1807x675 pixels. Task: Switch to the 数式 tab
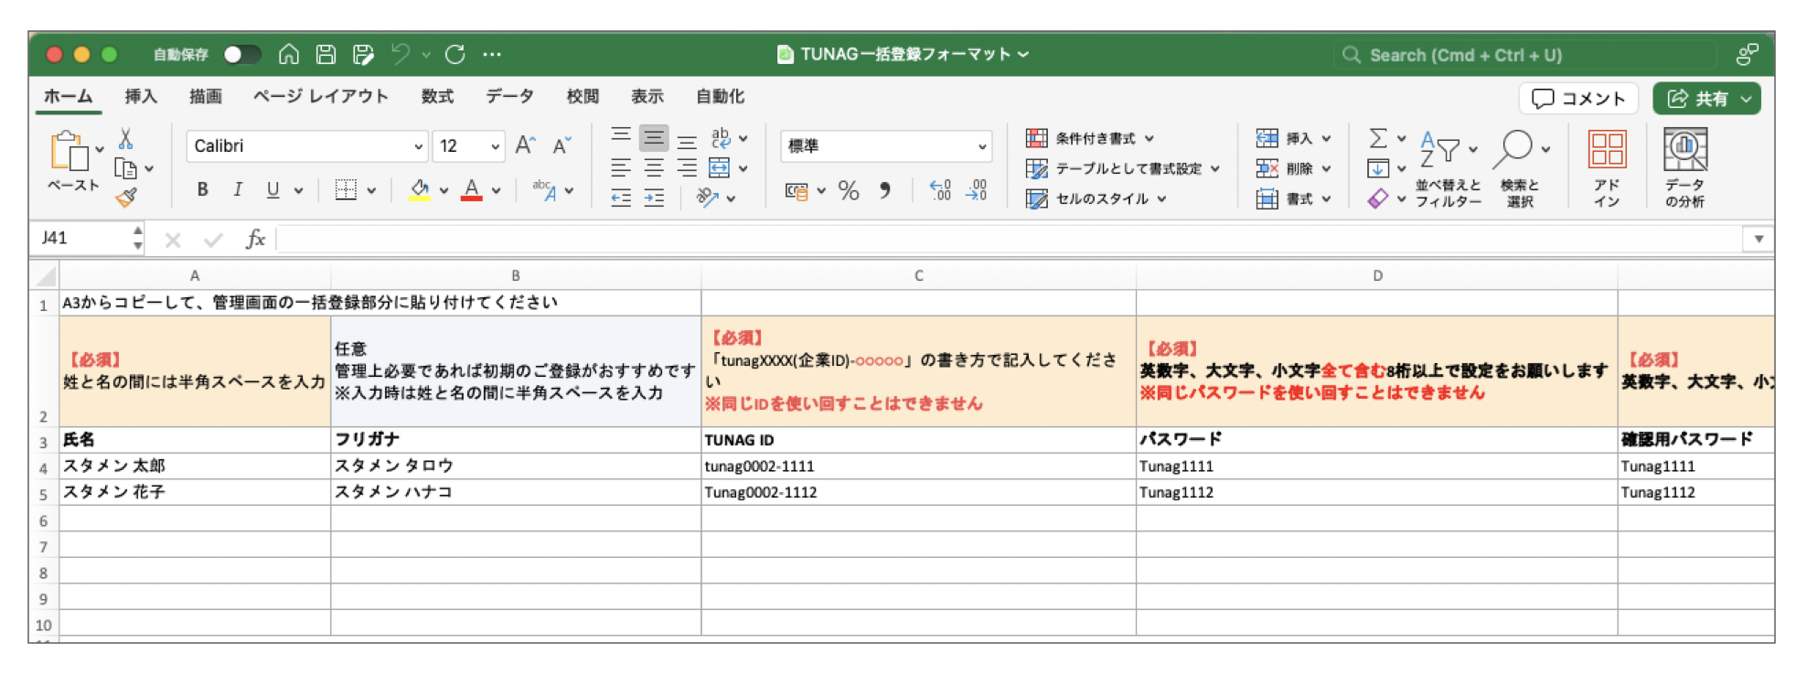[437, 96]
